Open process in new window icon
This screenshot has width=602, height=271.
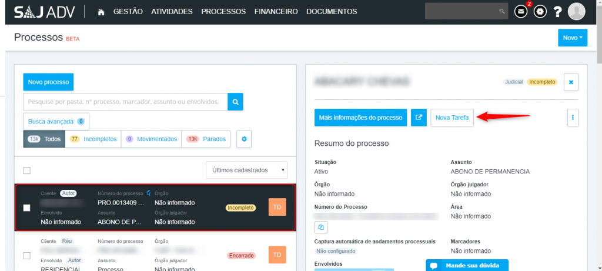pos(419,118)
